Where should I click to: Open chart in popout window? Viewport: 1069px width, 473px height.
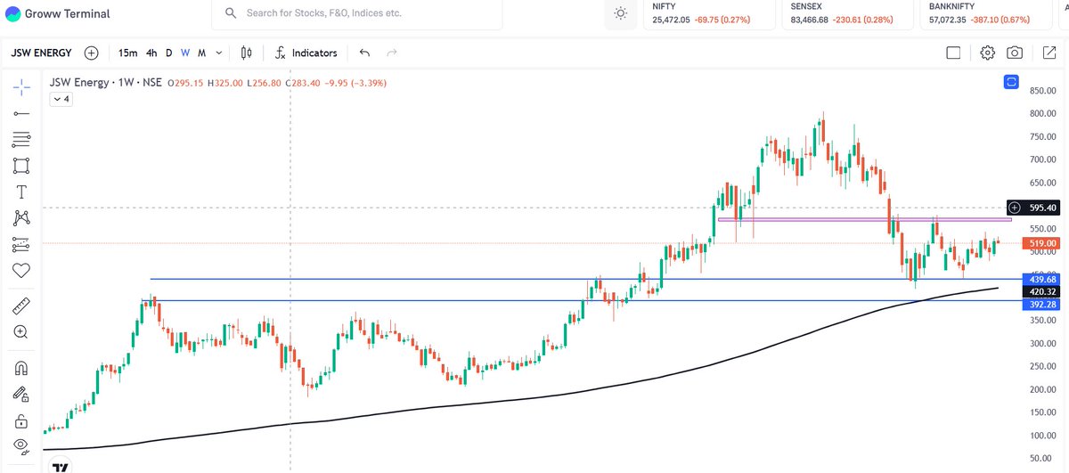(1049, 53)
